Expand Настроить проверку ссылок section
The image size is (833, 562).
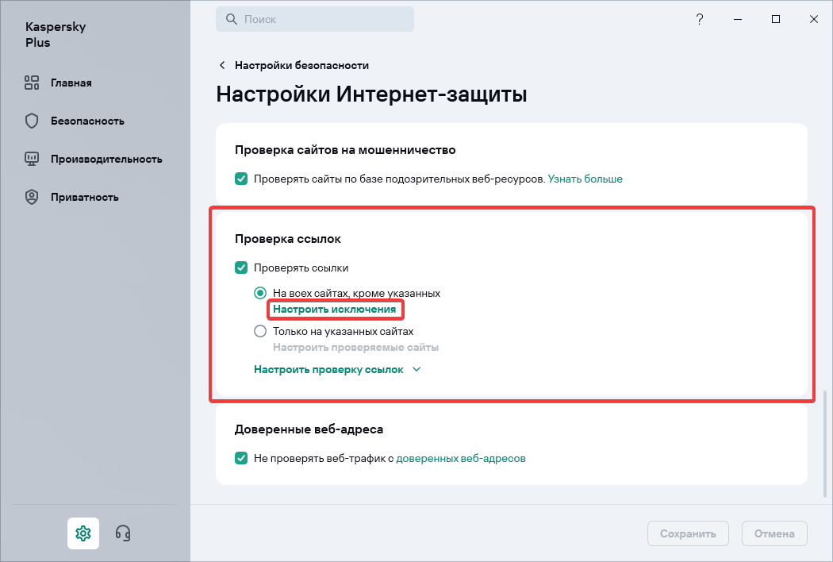(x=336, y=369)
